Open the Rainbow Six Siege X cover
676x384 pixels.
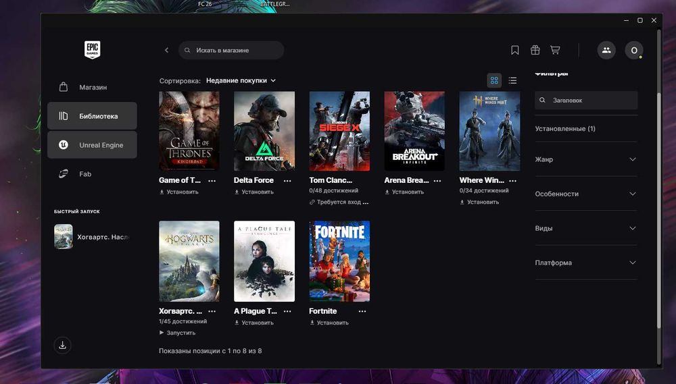(339, 131)
